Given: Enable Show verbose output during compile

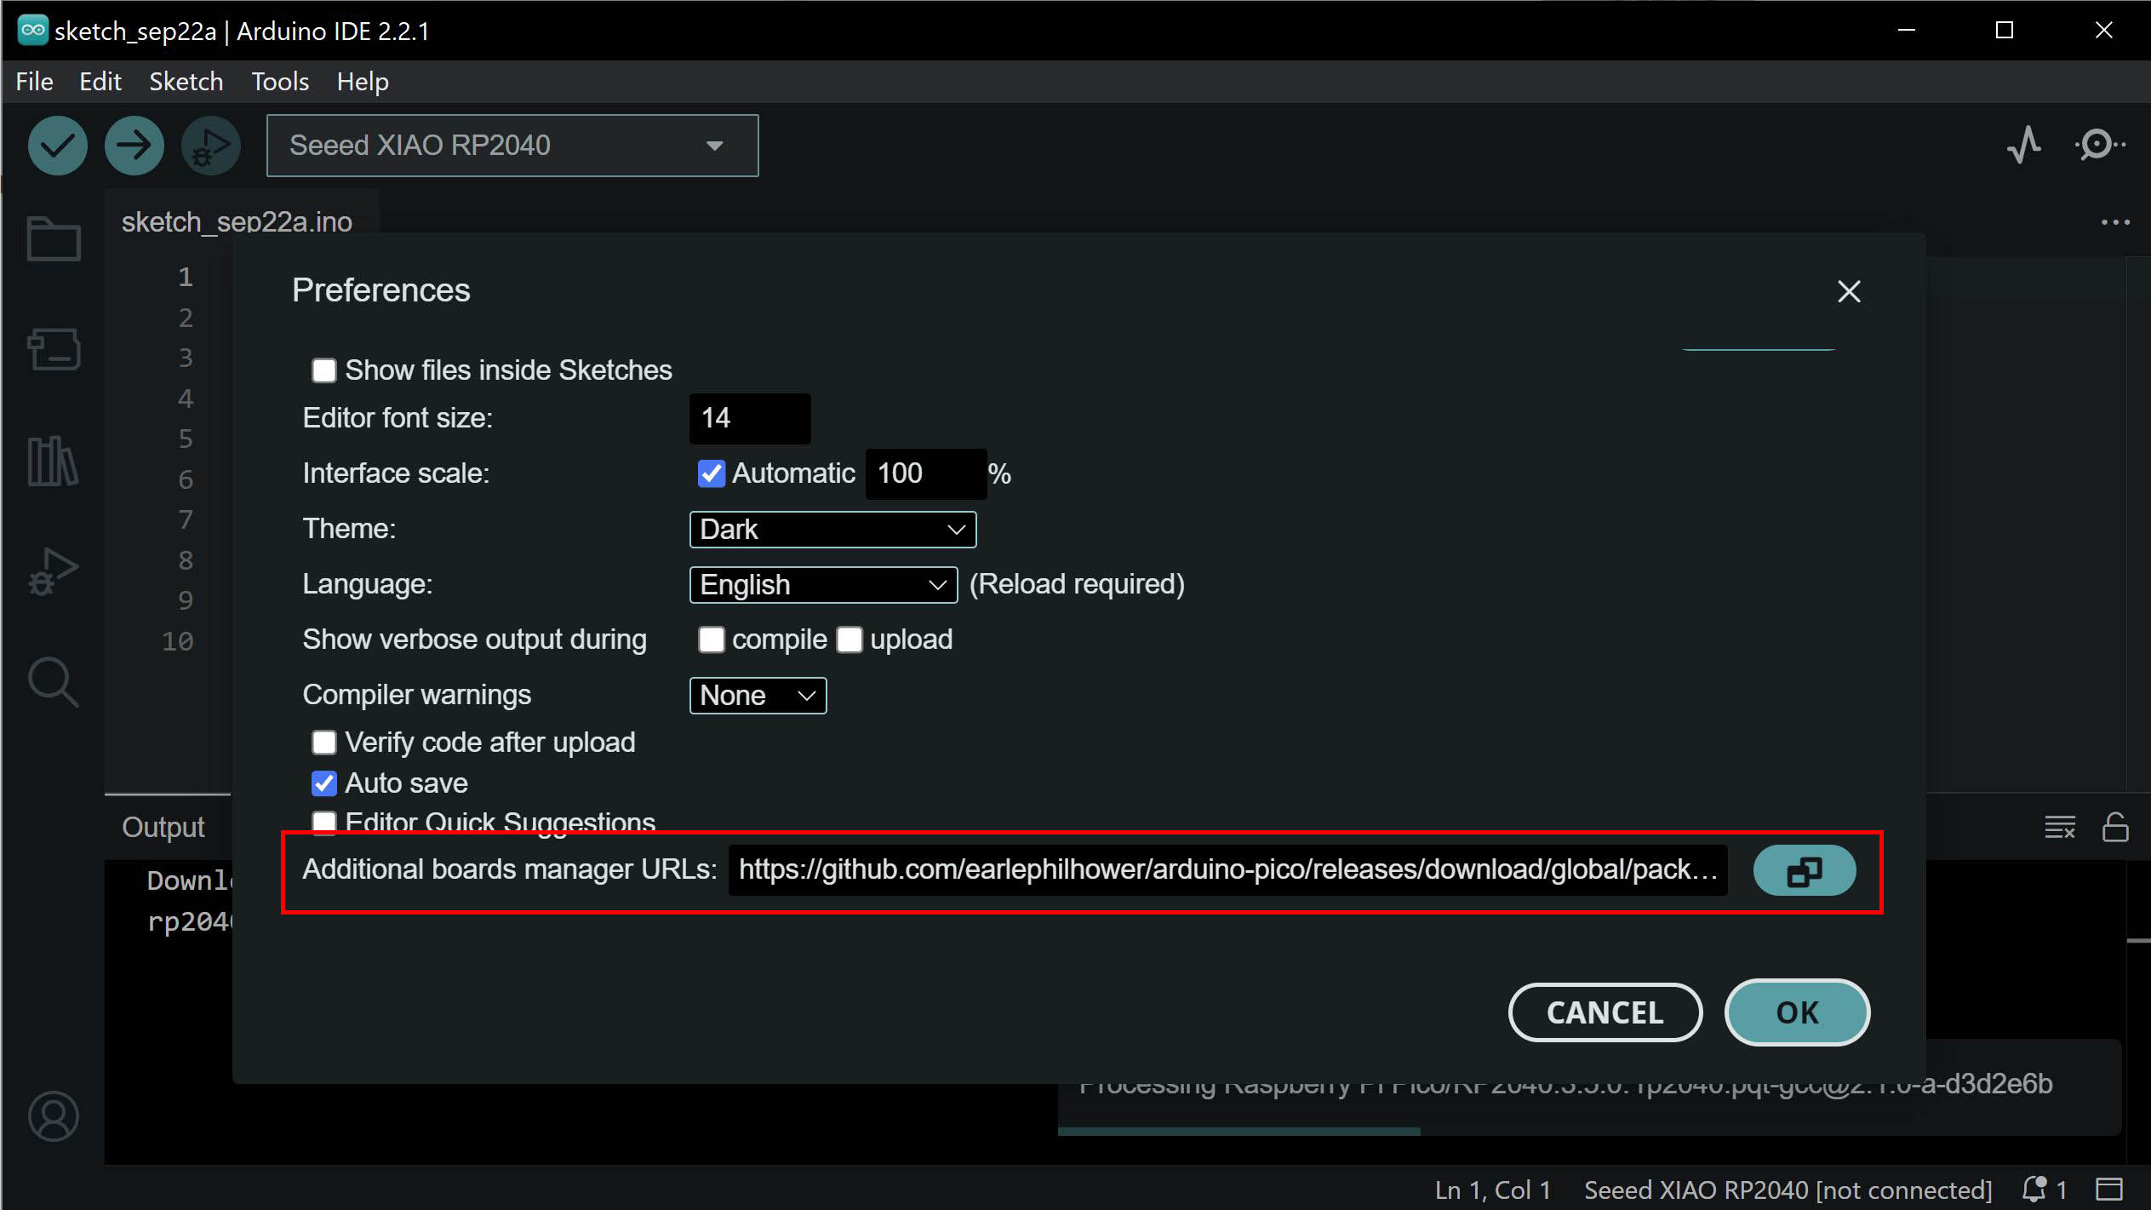Looking at the screenshot, I should point(709,639).
